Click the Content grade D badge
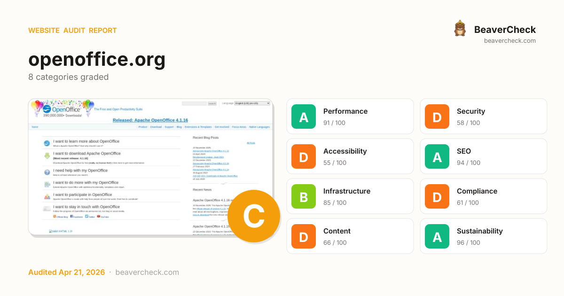The height and width of the screenshot is (296, 564). [304, 236]
